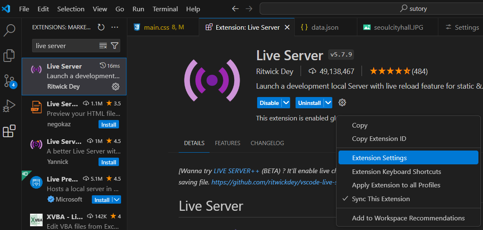Click publisher name Ritwick Dey in details
Screen dimensions: 483x230
click(275, 72)
